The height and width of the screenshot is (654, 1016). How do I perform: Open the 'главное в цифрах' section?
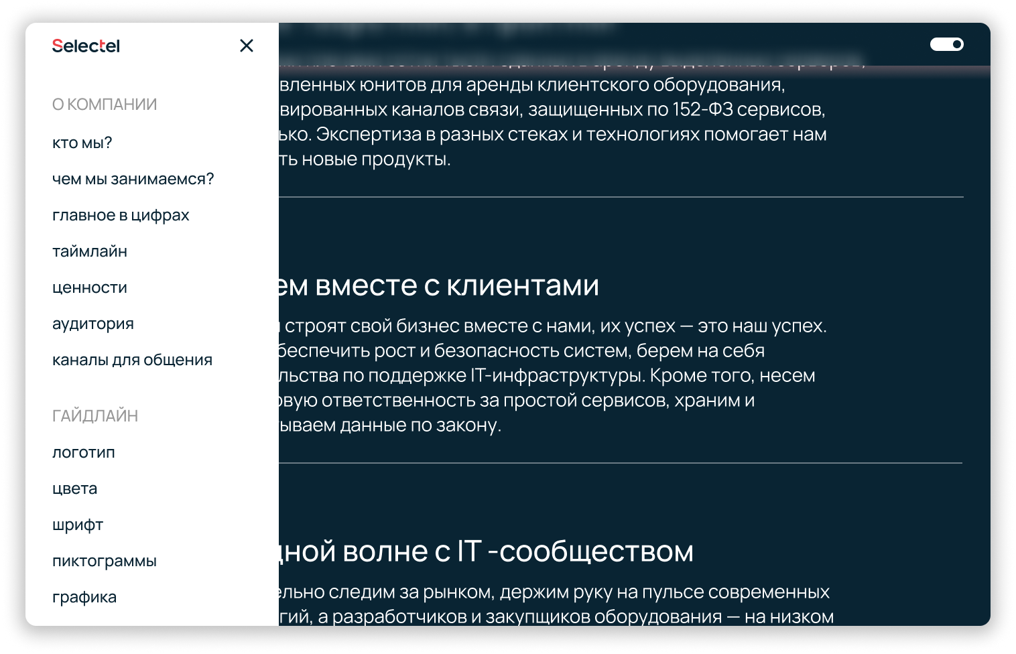(x=121, y=214)
